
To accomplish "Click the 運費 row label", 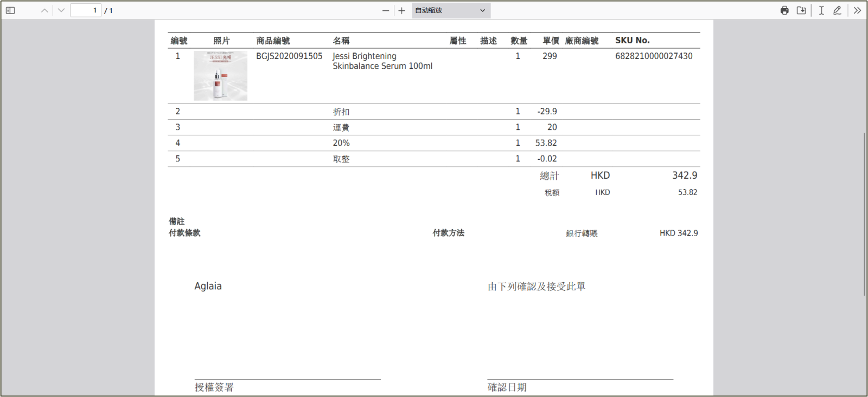I will click(341, 127).
